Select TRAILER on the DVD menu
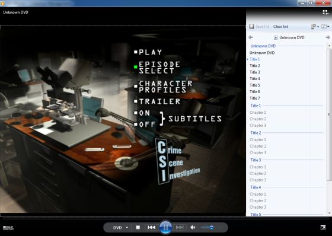 [x=157, y=101]
